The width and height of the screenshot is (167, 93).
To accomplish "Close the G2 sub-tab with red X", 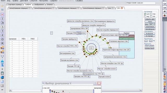I will 122,8.
